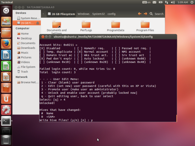Open the sound volume indicator
Viewport: 195px width, 146px height.
point(173,2)
